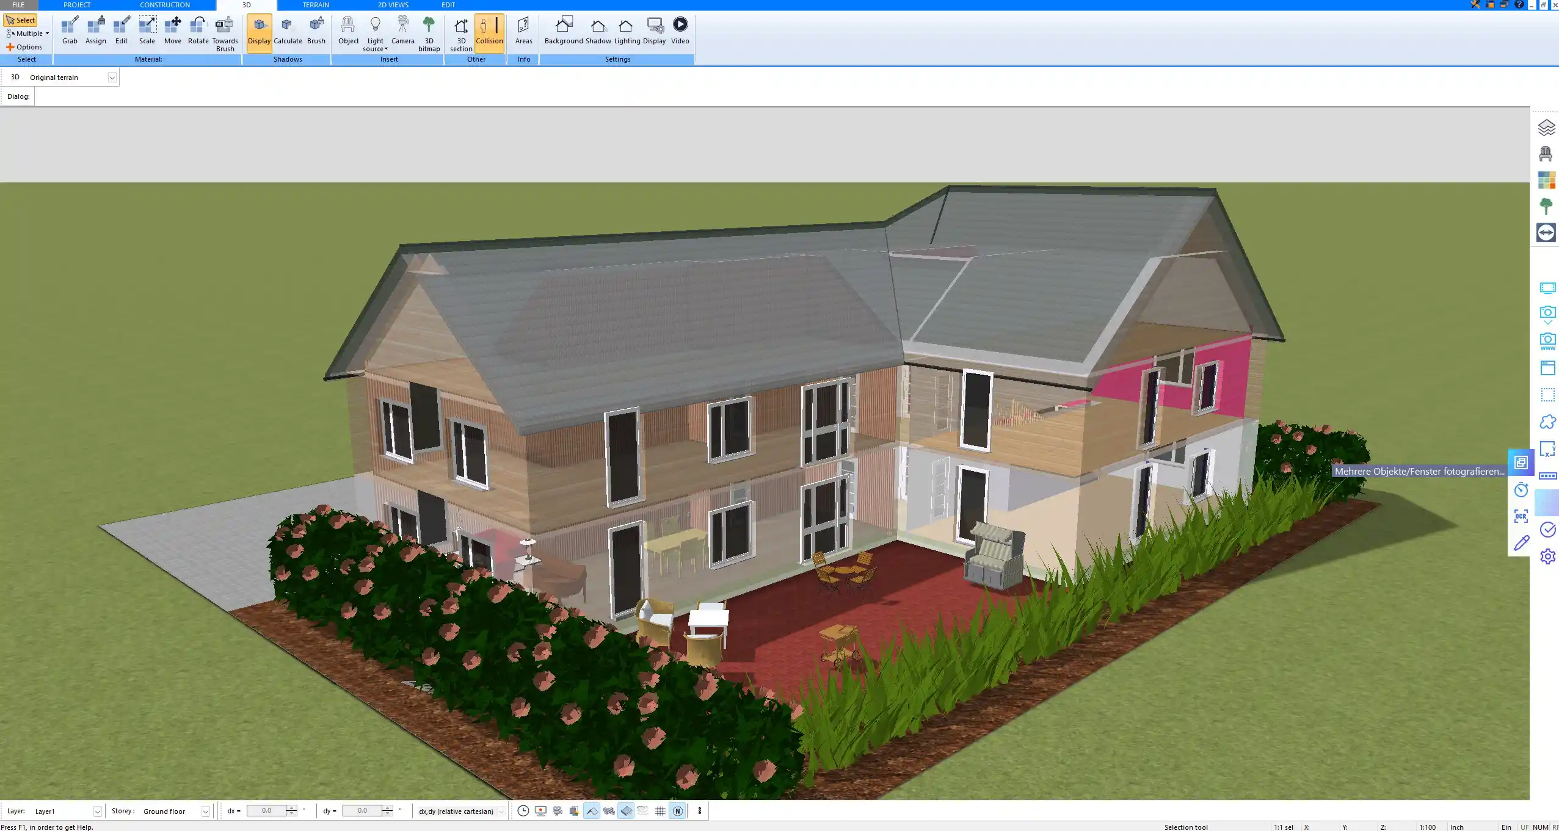Open Background settings

tap(563, 31)
